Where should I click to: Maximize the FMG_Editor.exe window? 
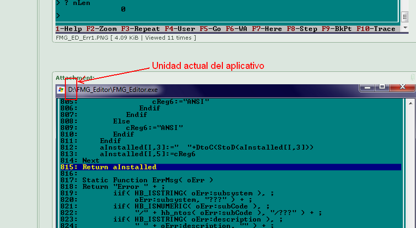382,87
